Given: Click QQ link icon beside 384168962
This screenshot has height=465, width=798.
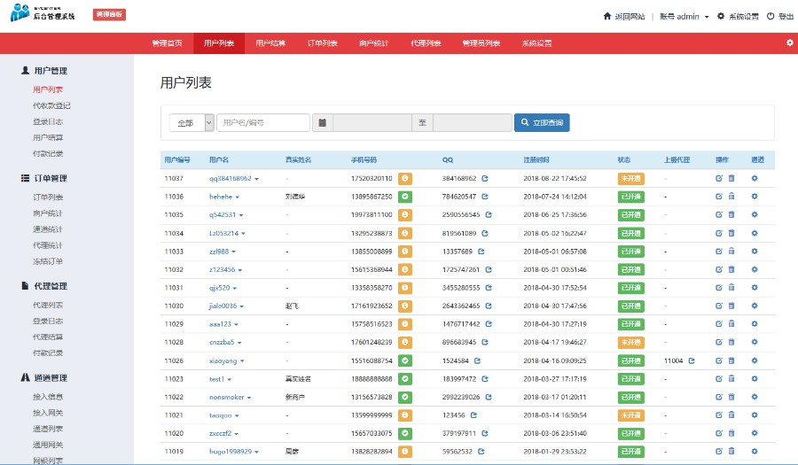Looking at the screenshot, I should (x=484, y=178).
